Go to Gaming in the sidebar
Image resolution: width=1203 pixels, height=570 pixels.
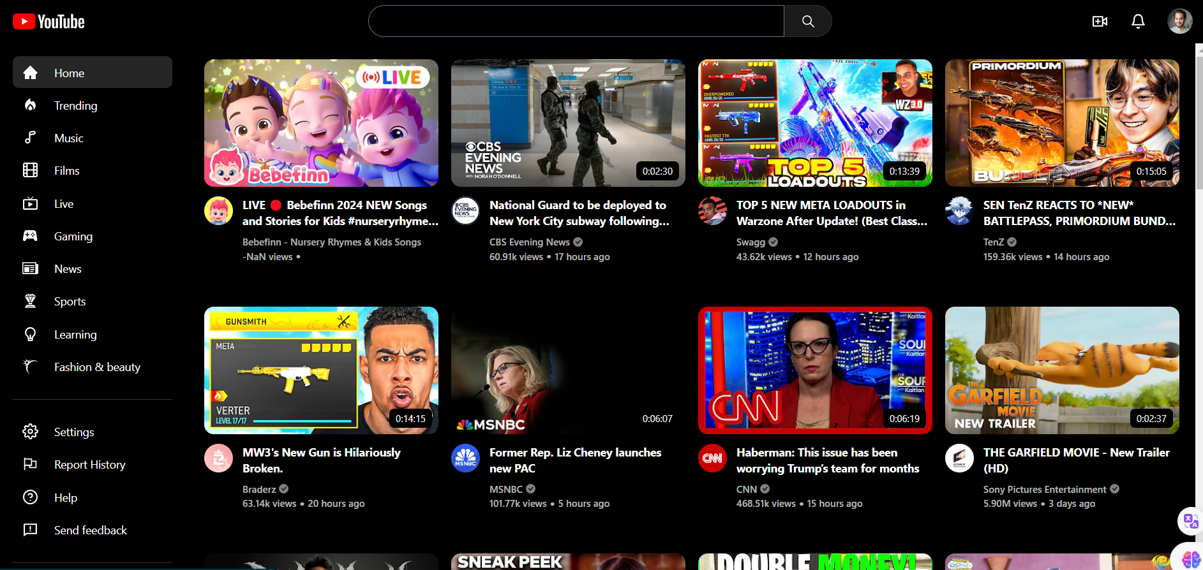coord(73,237)
